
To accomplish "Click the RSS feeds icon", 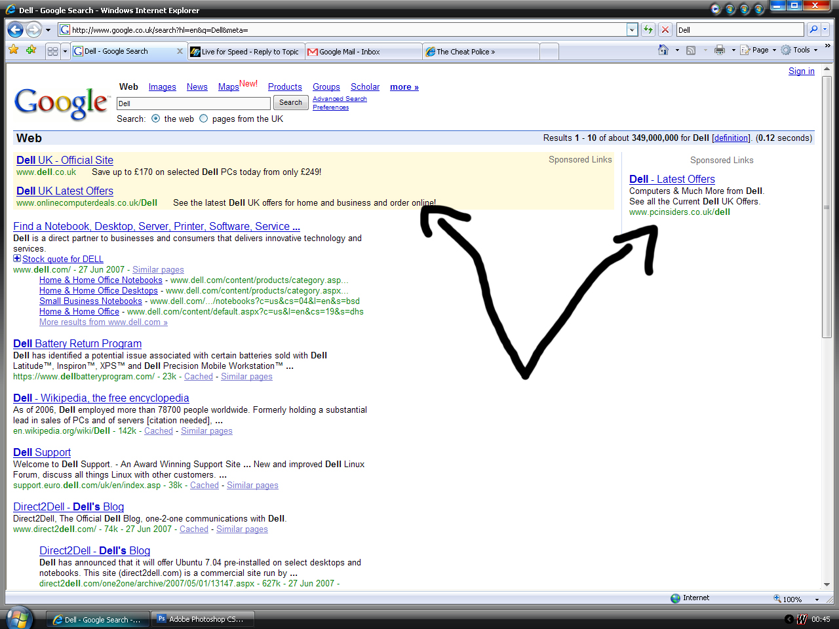I will tap(691, 50).
